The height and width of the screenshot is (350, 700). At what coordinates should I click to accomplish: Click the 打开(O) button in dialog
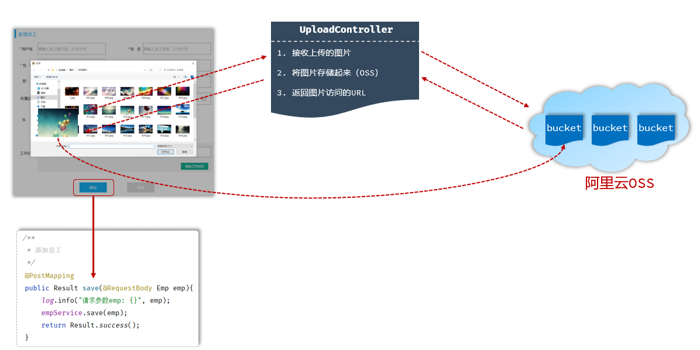click(x=165, y=152)
